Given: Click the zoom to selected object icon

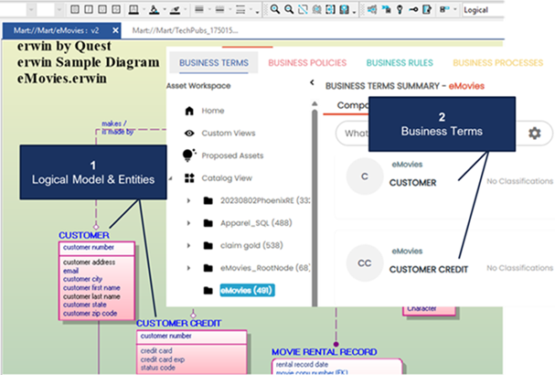Looking at the screenshot, I should [344, 9].
